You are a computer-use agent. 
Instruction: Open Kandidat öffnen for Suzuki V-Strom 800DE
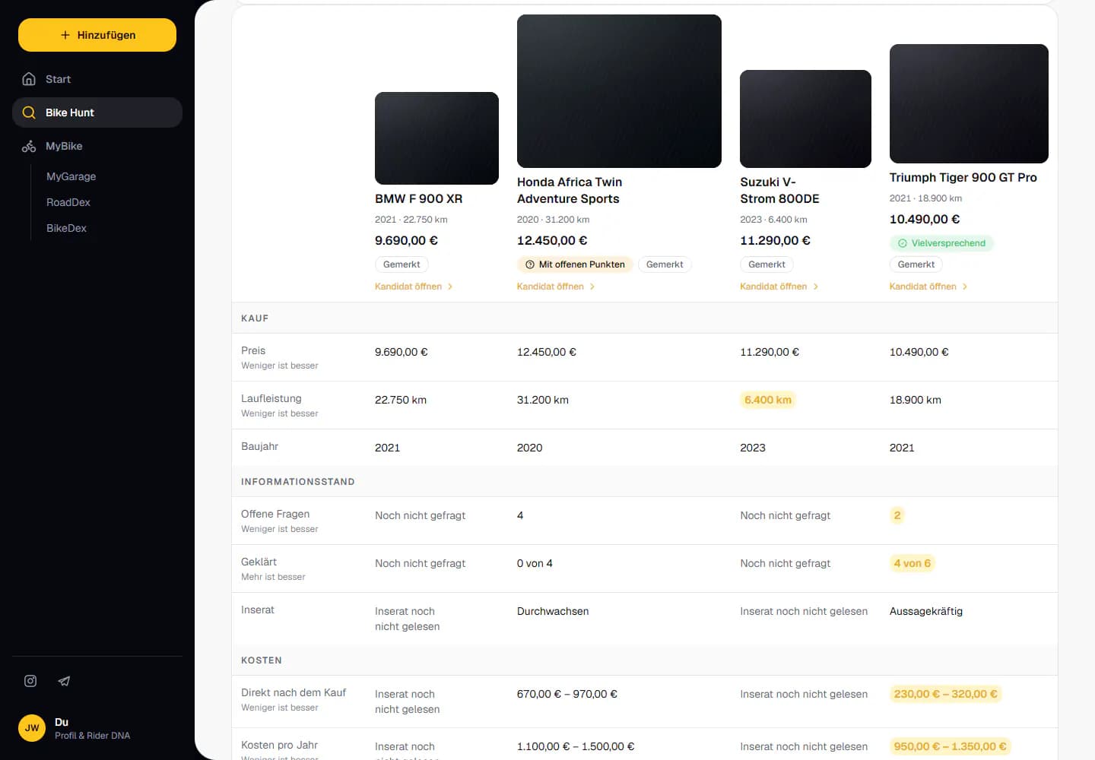click(x=779, y=287)
